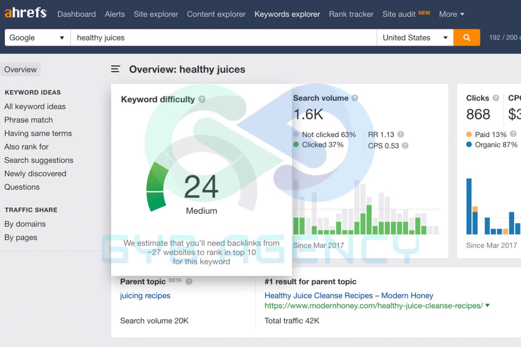Click the clicks bar chart
The image size is (521, 347).
tap(494, 206)
